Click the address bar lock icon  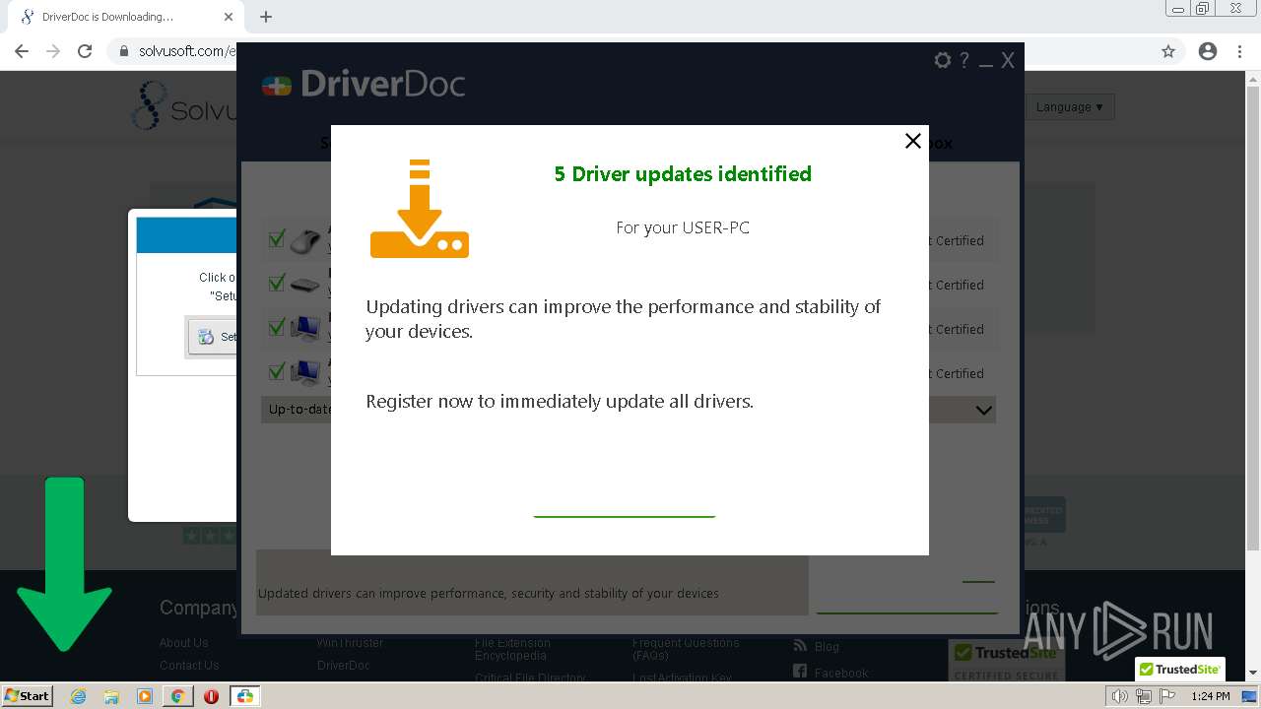point(124,51)
